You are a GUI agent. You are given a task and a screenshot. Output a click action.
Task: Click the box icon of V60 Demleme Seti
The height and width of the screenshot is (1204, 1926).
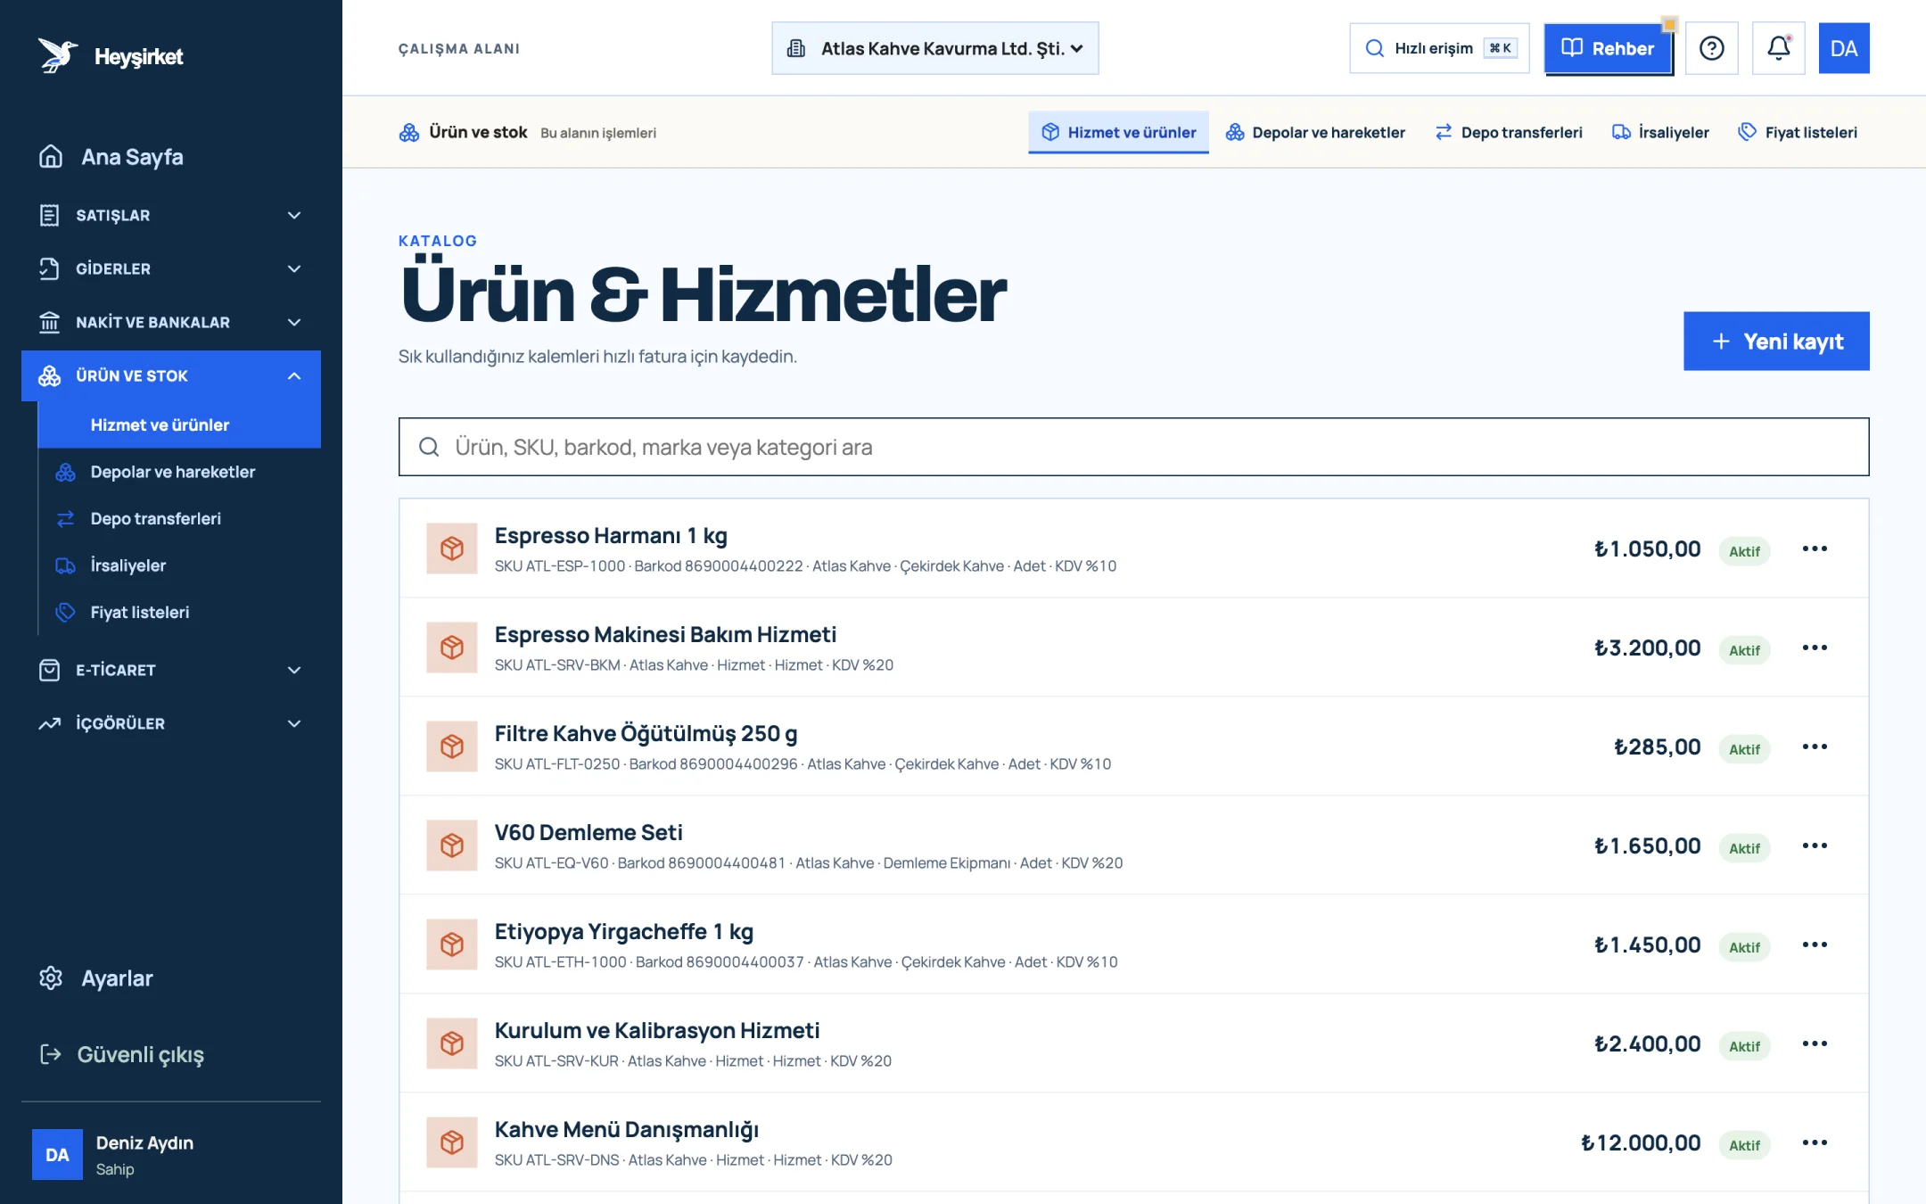pos(452,845)
